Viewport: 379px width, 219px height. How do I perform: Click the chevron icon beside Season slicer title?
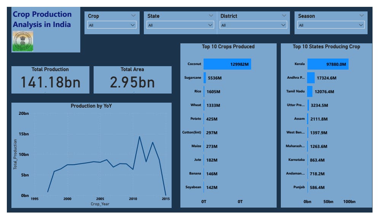click(x=361, y=16)
